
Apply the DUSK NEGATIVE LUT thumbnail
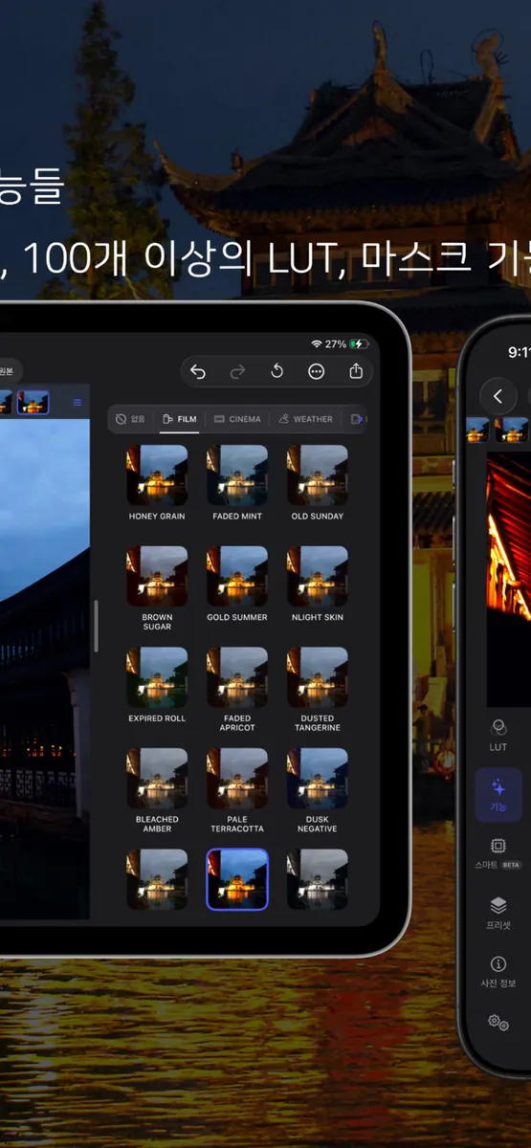318,779
